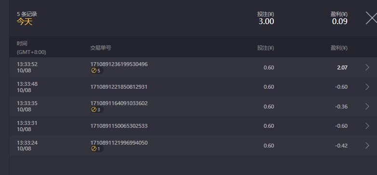Select transaction number 1710891221850812931
Viewport: 377px width, 175px height.
(119, 87)
